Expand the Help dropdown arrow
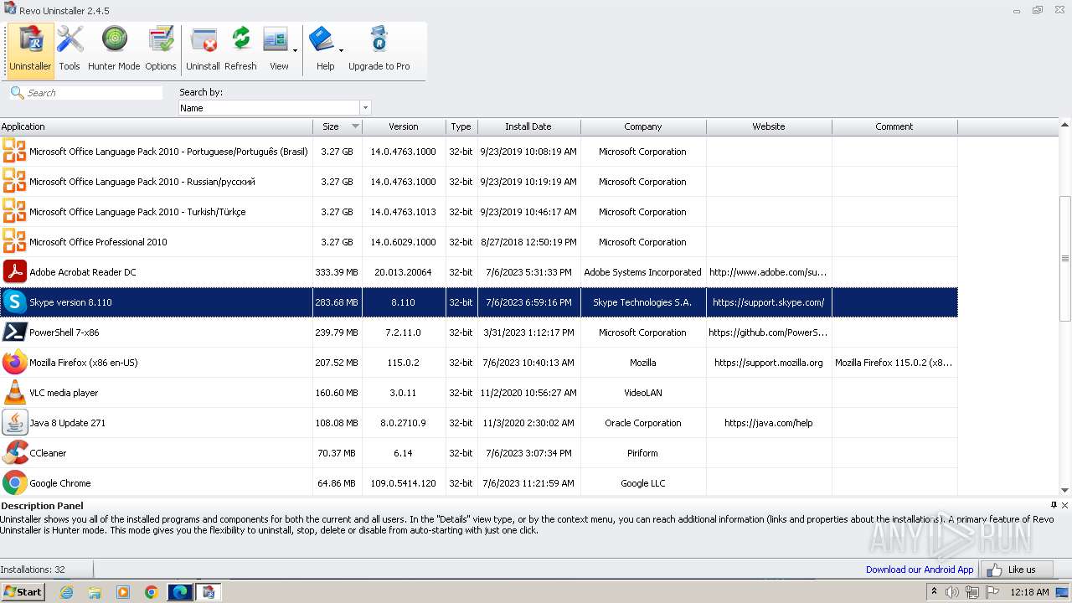The height and width of the screenshot is (603, 1072). 341,51
